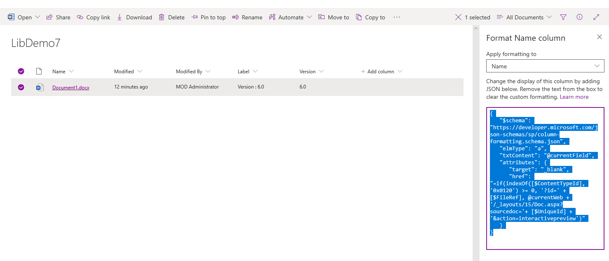Click Add column
The width and height of the screenshot is (609, 261).
point(382,72)
